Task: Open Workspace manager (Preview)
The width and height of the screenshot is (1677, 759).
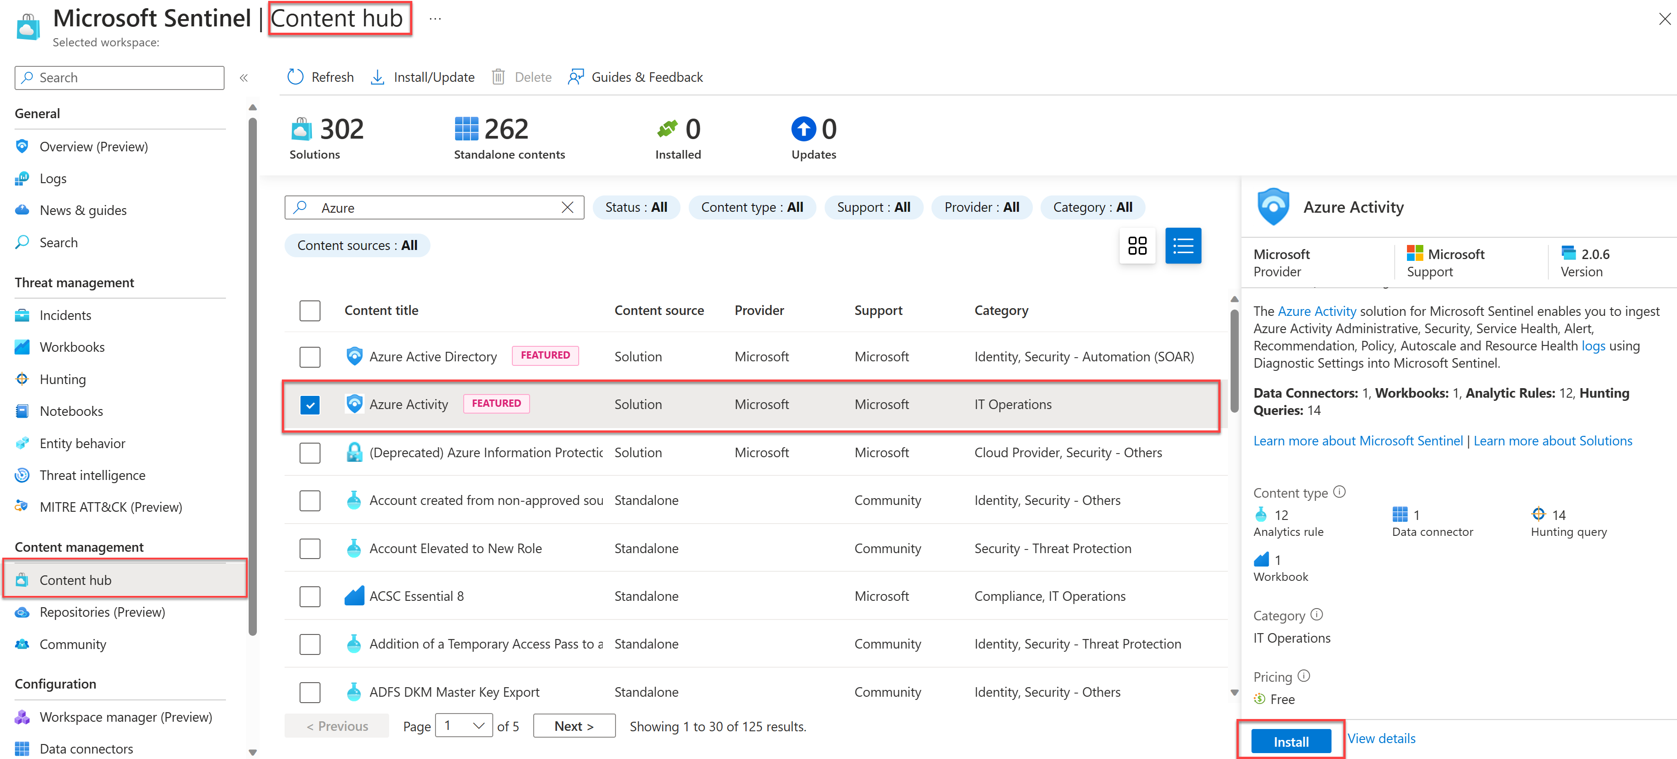Action: click(125, 717)
